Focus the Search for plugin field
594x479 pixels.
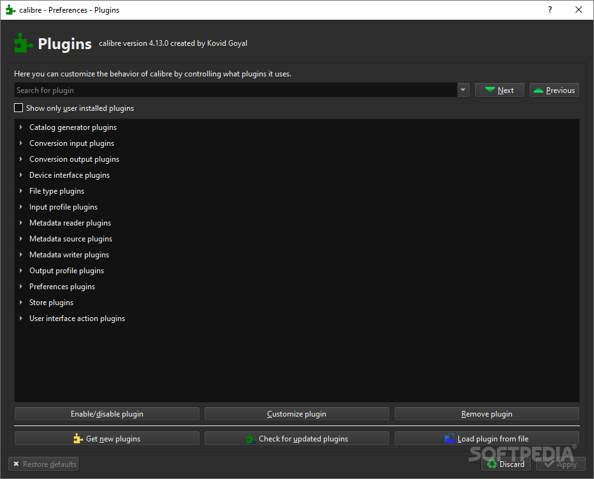(x=236, y=90)
